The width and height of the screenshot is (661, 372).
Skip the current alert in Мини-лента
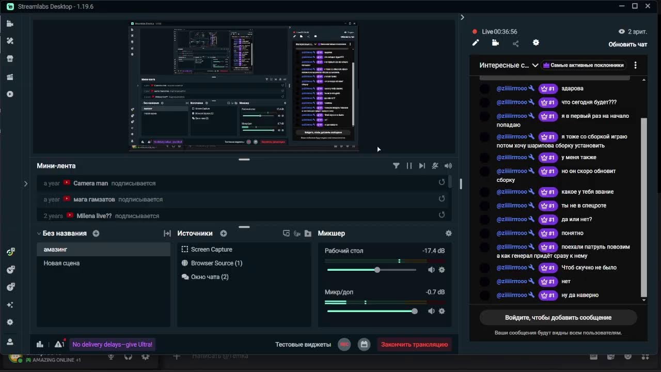tap(422, 166)
